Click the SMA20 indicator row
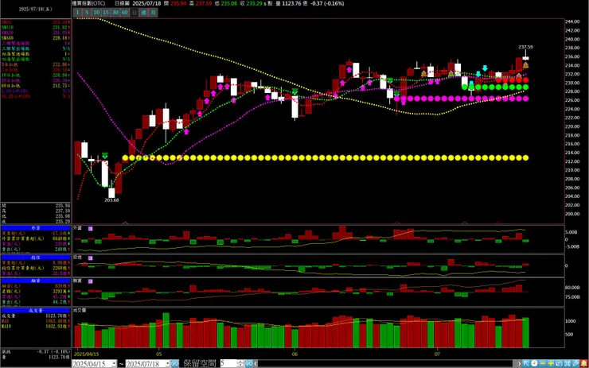This screenshot has width=589, height=368. pyautogui.click(x=36, y=33)
